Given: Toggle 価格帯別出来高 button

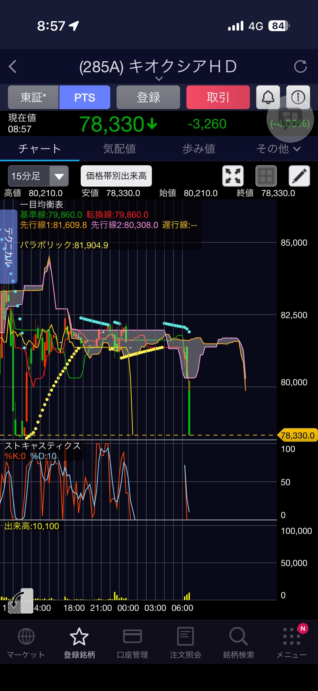Looking at the screenshot, I should tap(116, 176).
